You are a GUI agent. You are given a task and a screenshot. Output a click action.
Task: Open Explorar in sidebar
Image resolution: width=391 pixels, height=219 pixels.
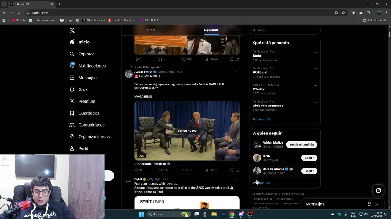click(x=82, y=54)
